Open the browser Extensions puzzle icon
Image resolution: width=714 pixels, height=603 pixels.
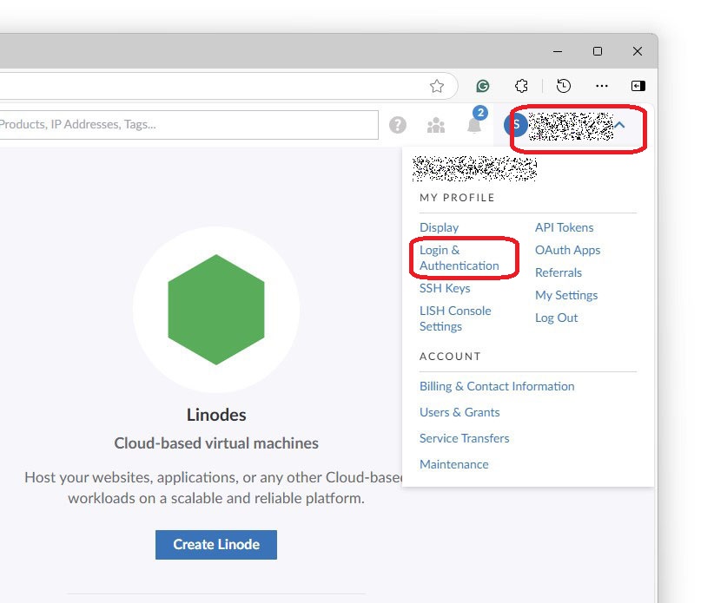[x=521, y=86]
